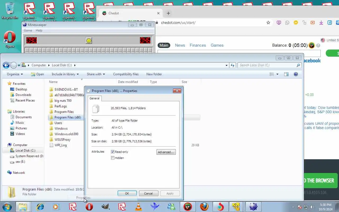Open the recent pages dropdown arrow
This screenshot has height=212, width=339.
(19, 65)
